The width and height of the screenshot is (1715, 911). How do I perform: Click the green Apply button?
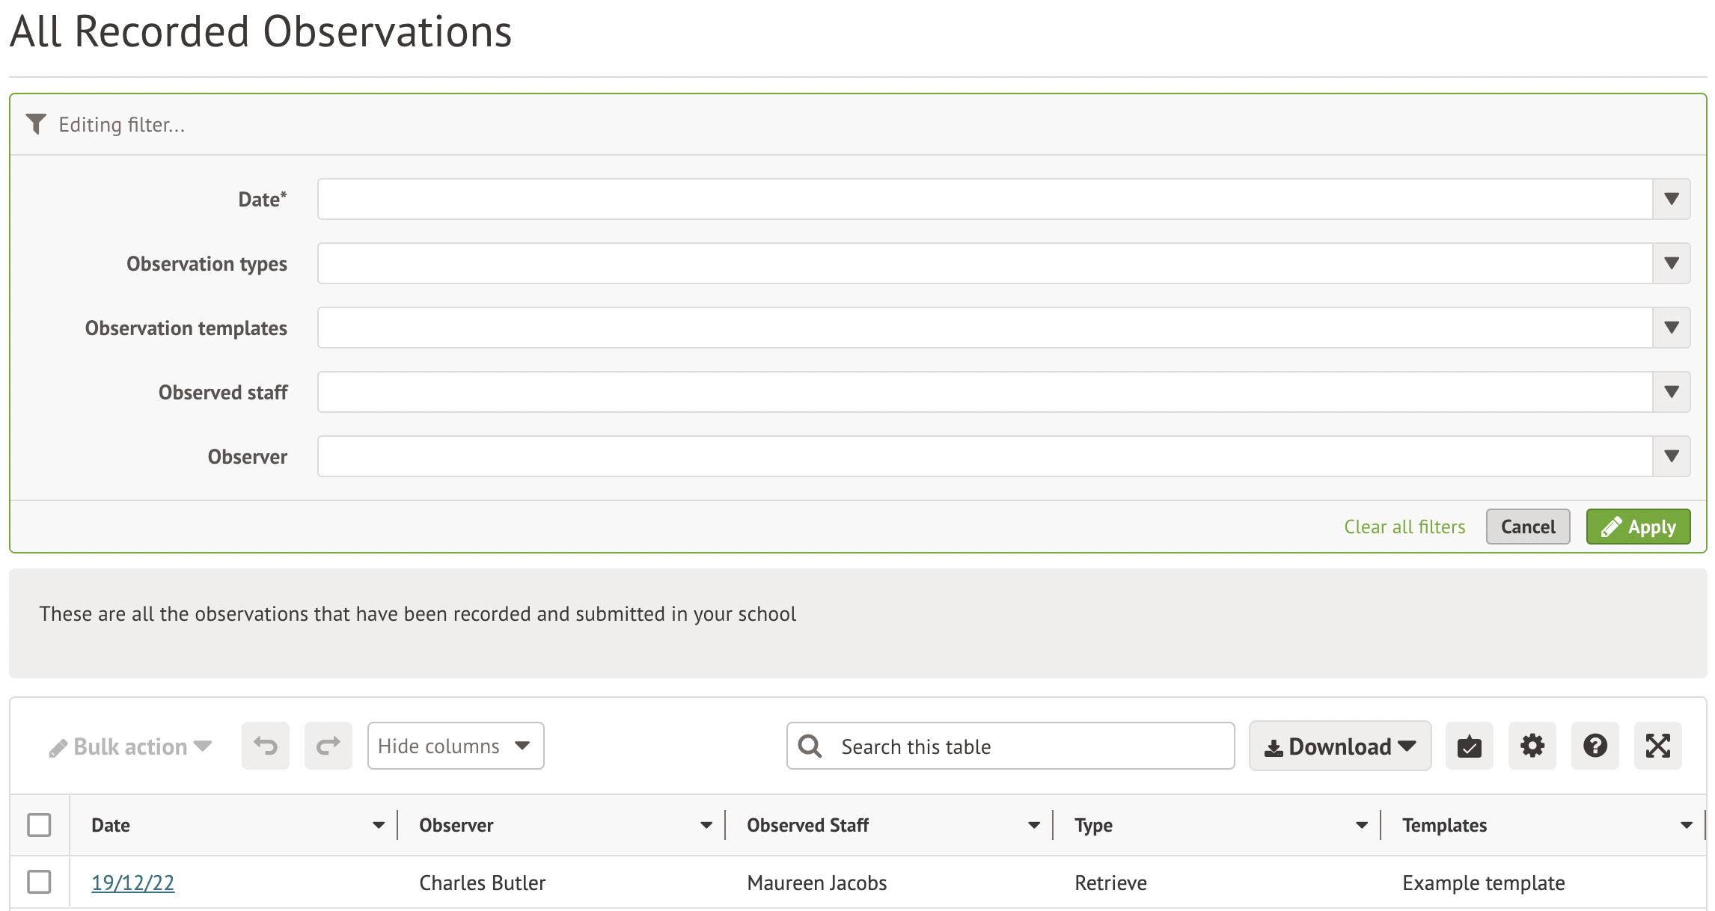[x=1638, y=527]
